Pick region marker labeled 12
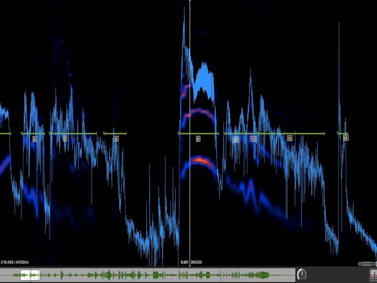Screen dimensions: 377x283 (x=289, y=138)
